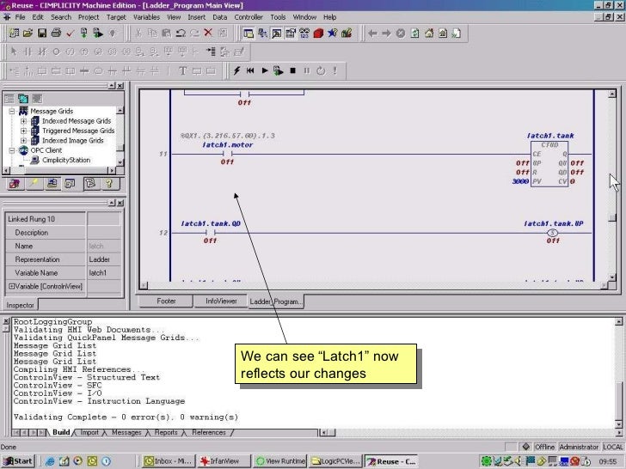Expand Indexed Message Grids node

coord(23,121)
